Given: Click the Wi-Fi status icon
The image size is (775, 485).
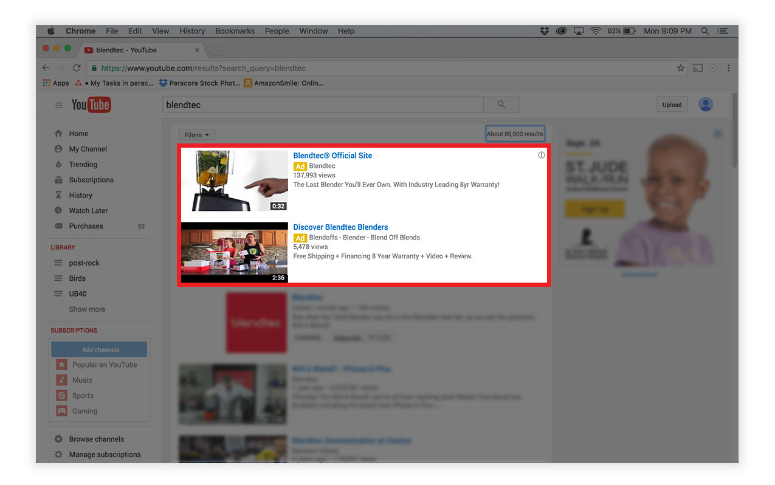Looking at the screenshot, I should pyautogui.click(x=596, y=31).
